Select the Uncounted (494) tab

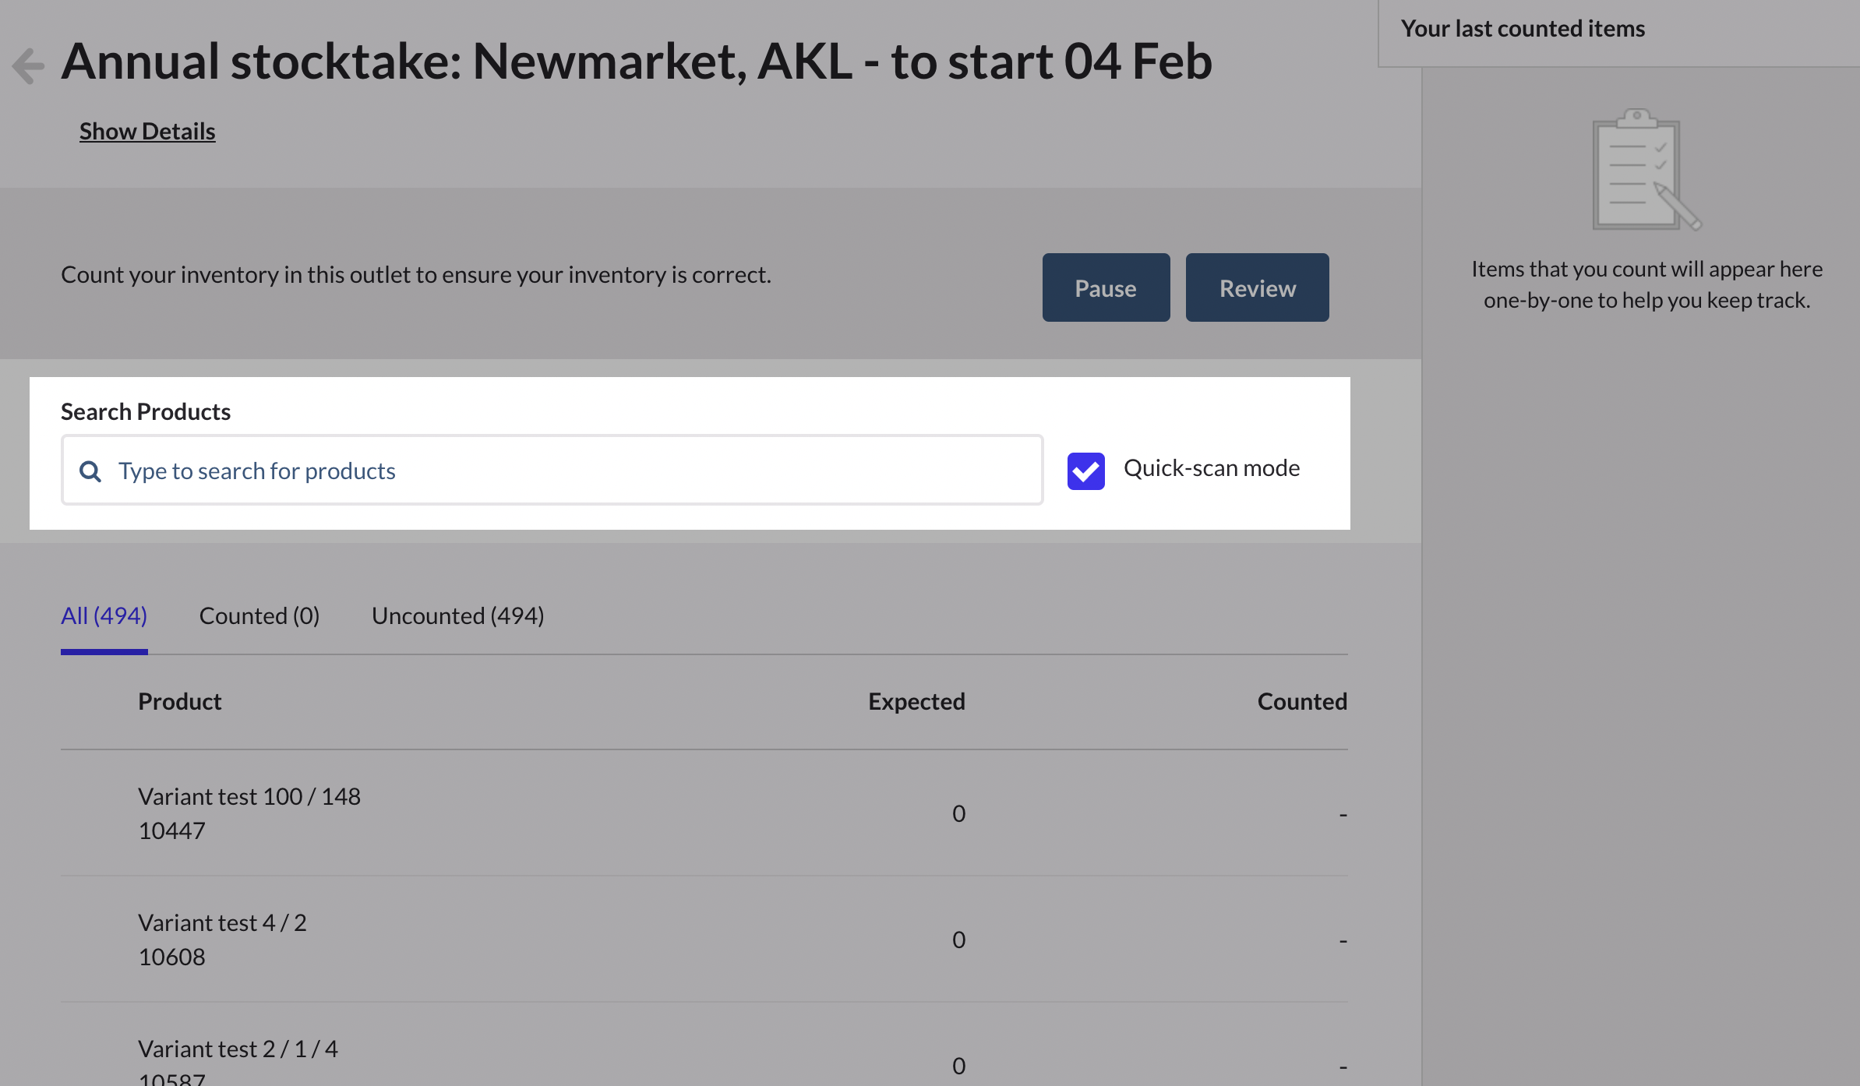[457, 615]
